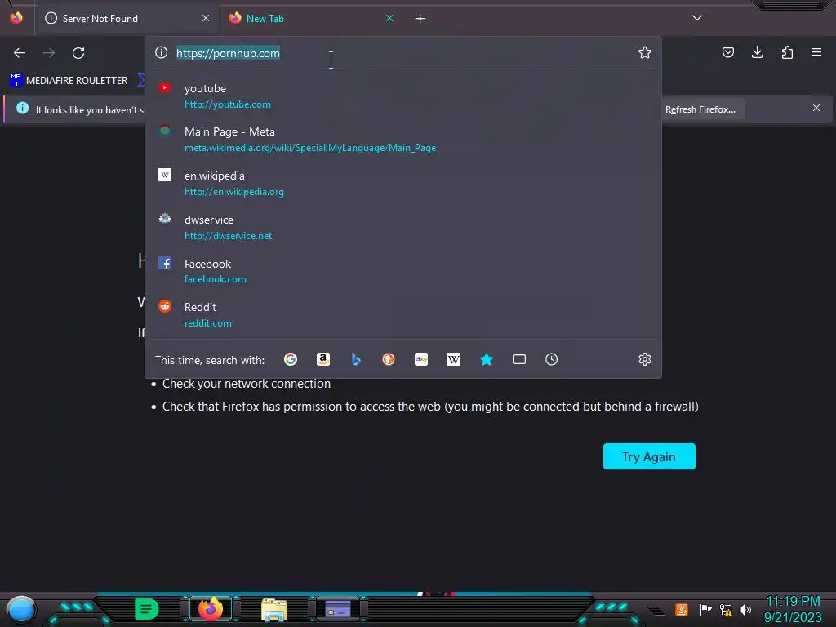Dismiss the refresh Firefox notification bar
Image resolution: width=836 pixels, height=627 pixels.
[816, 109]
